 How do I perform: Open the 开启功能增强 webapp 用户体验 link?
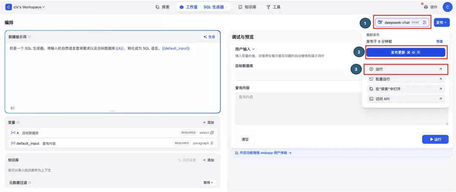click(263, 153)
